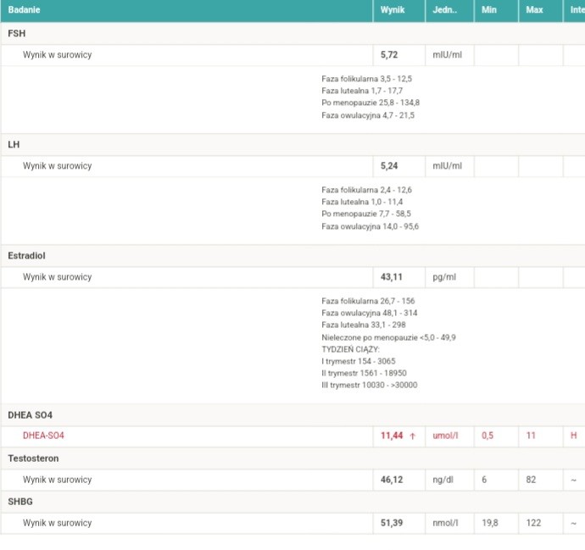Click the red H flag for DHEA-SO4
Screen dimensions: 585x550
click(574, 436)
